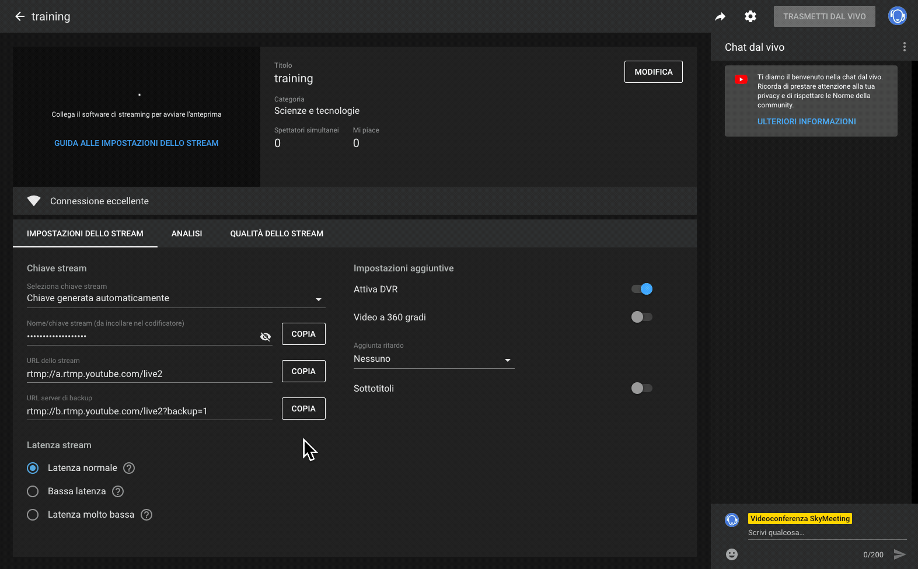This screenshot has height=569, width=918.
Task: Open stream settings gear icon
Action: (x=751, y=16)
